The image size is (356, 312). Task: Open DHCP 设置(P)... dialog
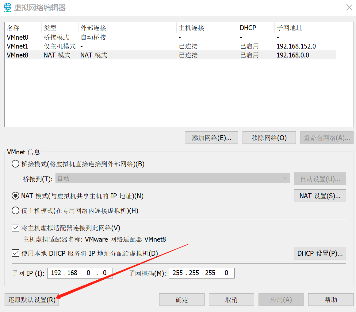(x=320, y=253)
